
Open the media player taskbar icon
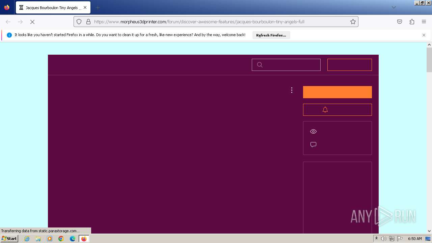pos(50,239)
